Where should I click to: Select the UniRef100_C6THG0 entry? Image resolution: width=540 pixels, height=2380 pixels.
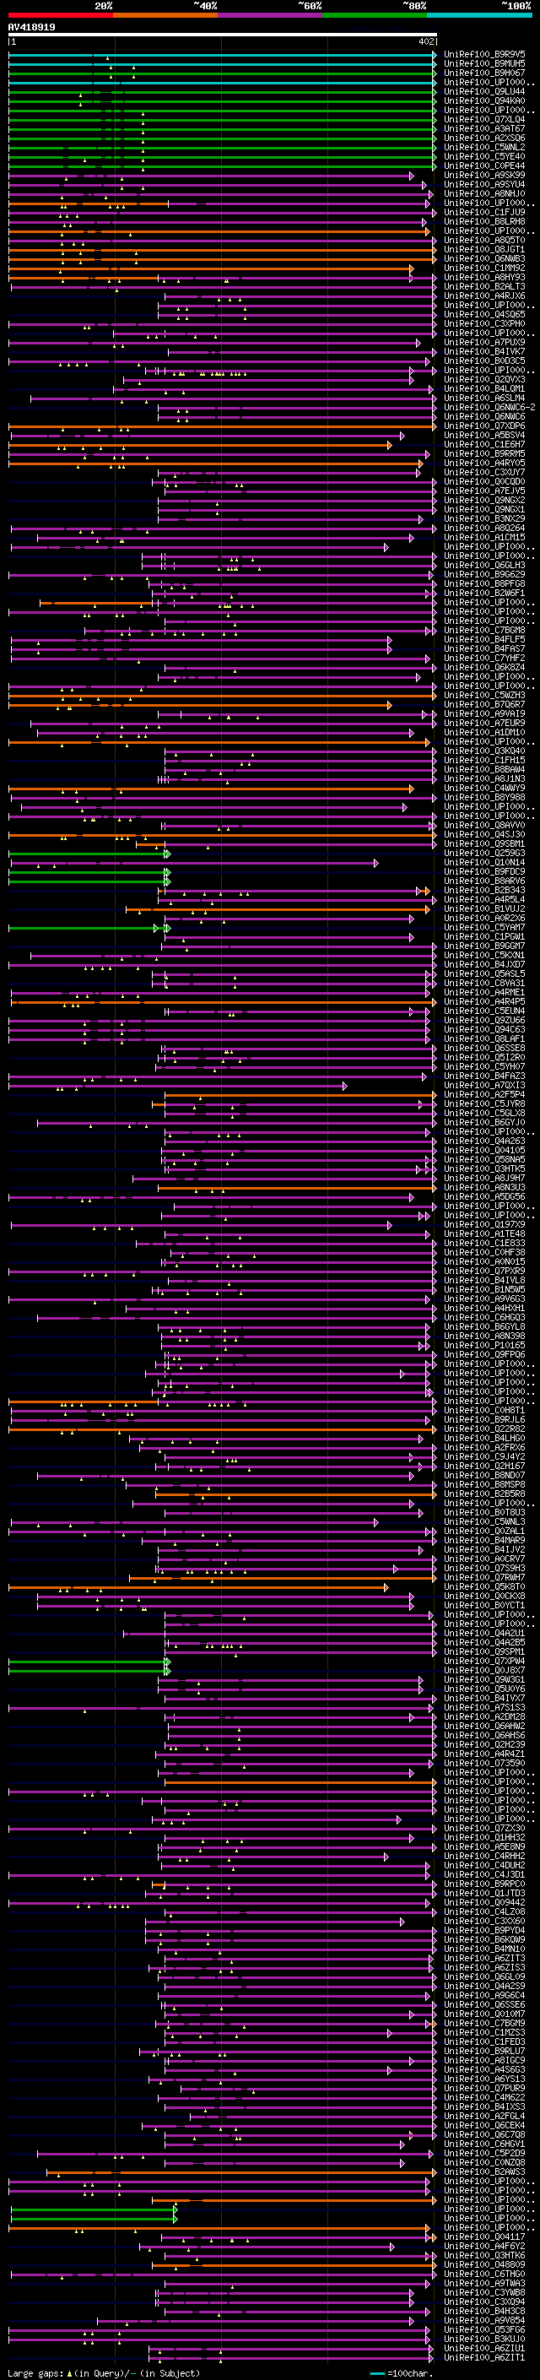click(484, 2274)
